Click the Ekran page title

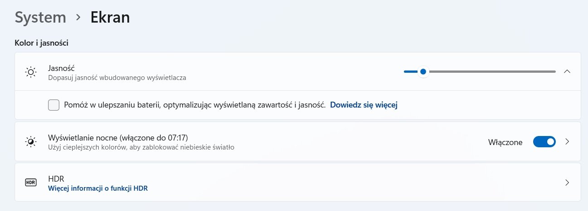(110, 18)
